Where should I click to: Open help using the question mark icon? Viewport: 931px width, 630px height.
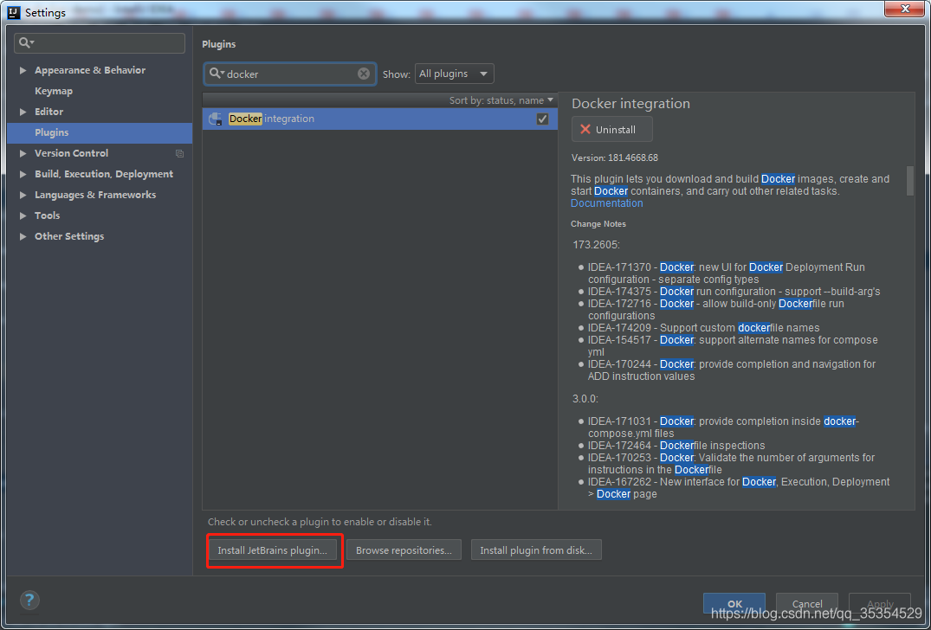click(29, 600)
